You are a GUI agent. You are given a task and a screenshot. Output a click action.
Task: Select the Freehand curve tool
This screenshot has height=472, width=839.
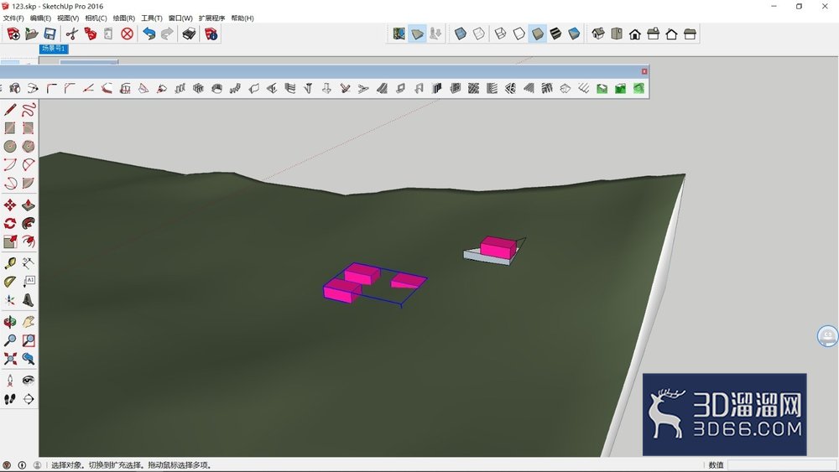[29, 110]
